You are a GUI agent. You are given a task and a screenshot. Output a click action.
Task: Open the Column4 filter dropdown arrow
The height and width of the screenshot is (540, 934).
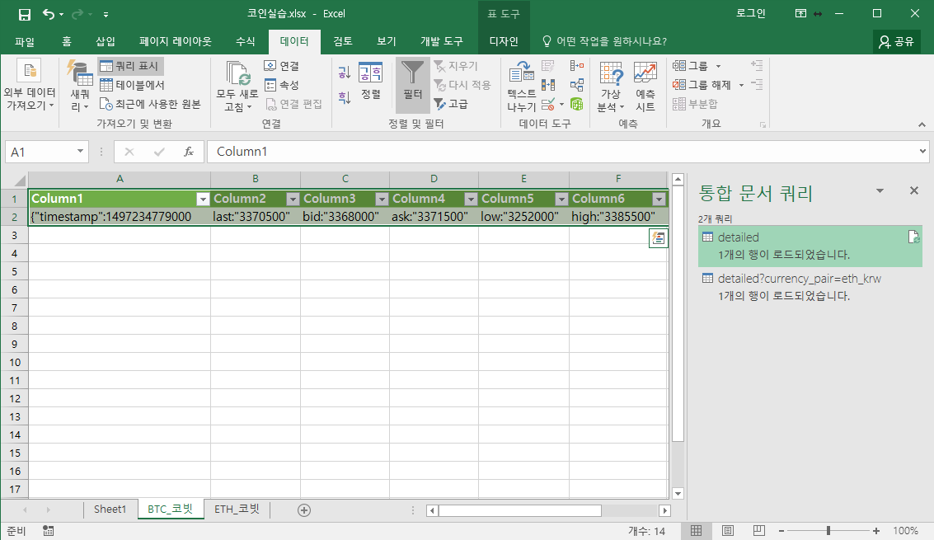[x=472, y=199]
